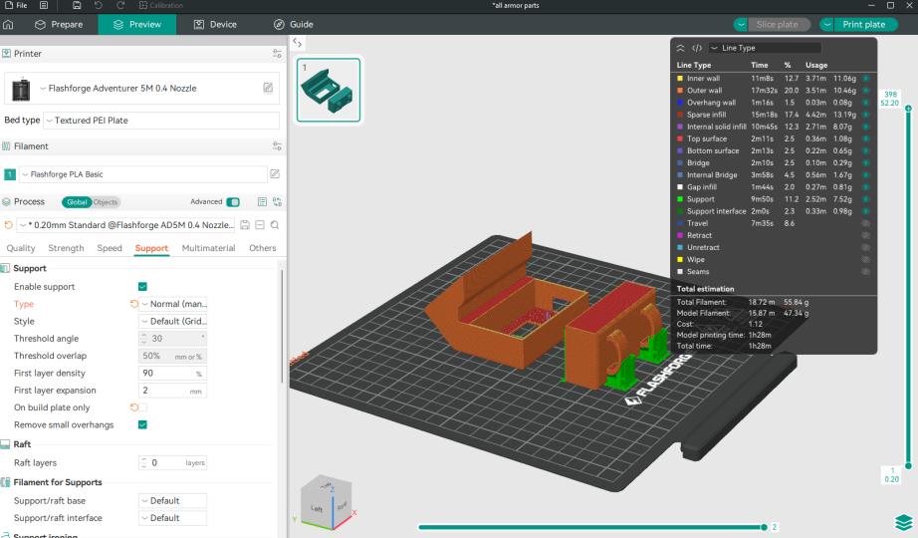Open the Line Type view dropdown
This screenshot has height=538, width=918.
(x=765, y=48)
